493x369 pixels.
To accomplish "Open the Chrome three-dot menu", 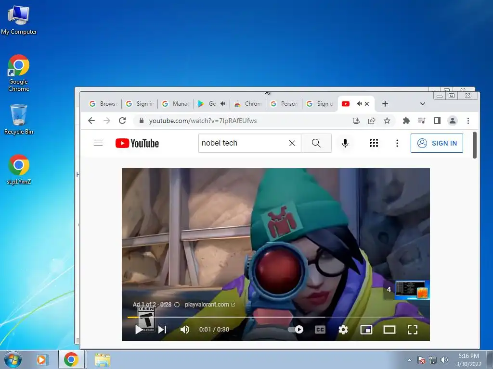I will tap(468, 121).
